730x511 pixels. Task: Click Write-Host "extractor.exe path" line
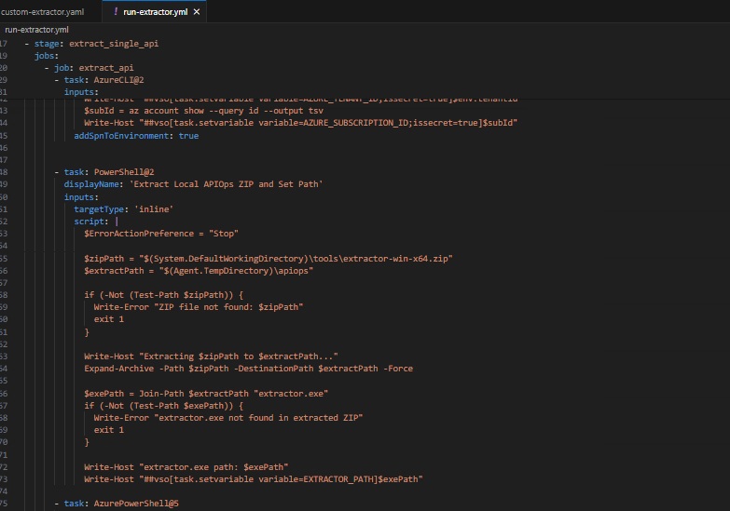click(x=186, y=467)
